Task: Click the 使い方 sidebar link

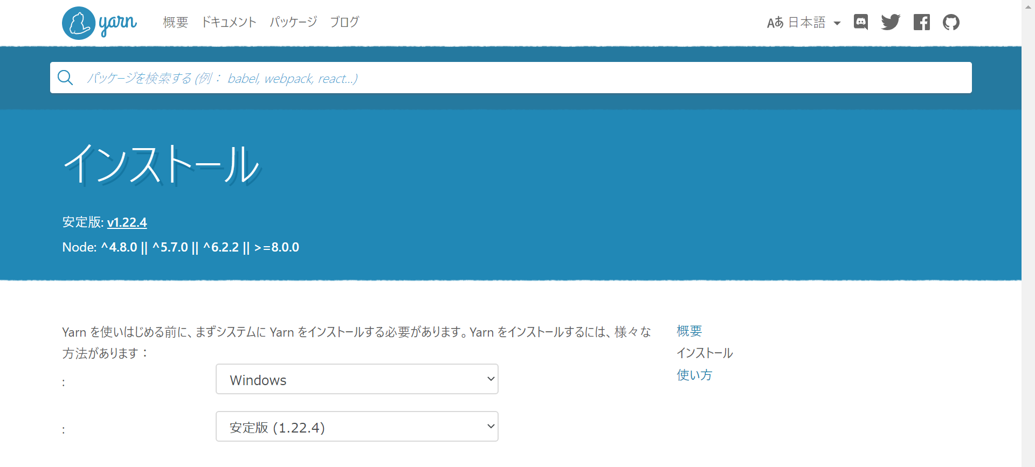Action: pos(694,375)
